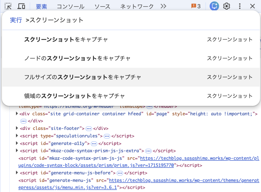Open the issues counter showing 3
Viewport: 261px width, 192px height.
[x=196, y=6]
